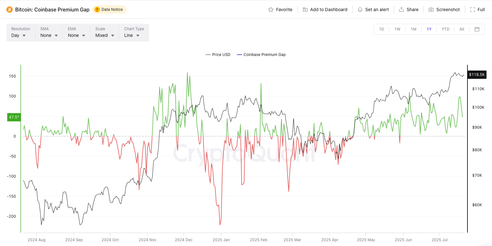The height and width of the screenshot is (246, 492).
Task: Click the $70K price axis label
Action: 477,175
